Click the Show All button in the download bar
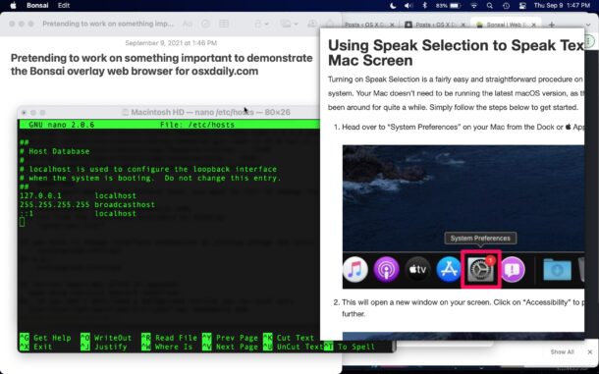 (563, 351)
